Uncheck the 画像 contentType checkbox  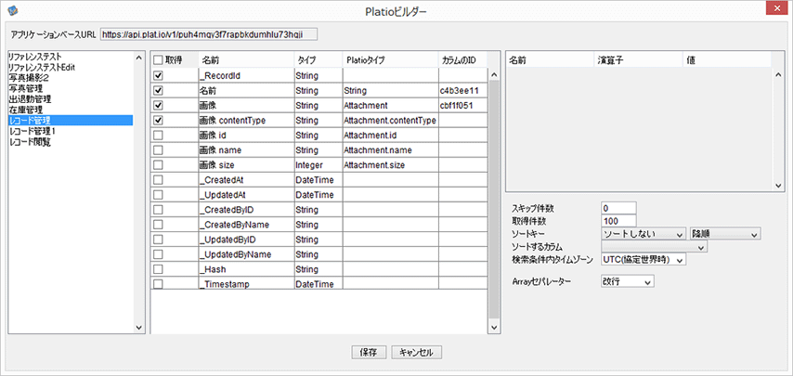158,121
